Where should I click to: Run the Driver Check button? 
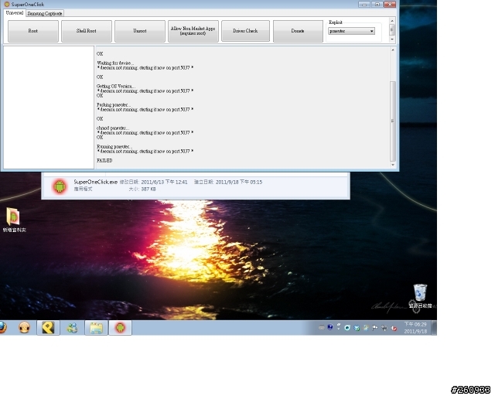pyautogui.click(x=246, y=31)
